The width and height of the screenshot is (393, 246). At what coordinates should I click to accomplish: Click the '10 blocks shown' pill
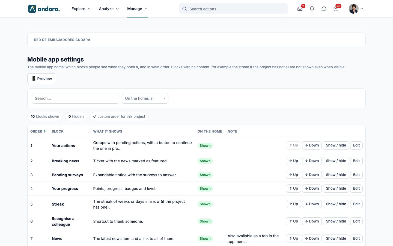(x=45, y=117)
